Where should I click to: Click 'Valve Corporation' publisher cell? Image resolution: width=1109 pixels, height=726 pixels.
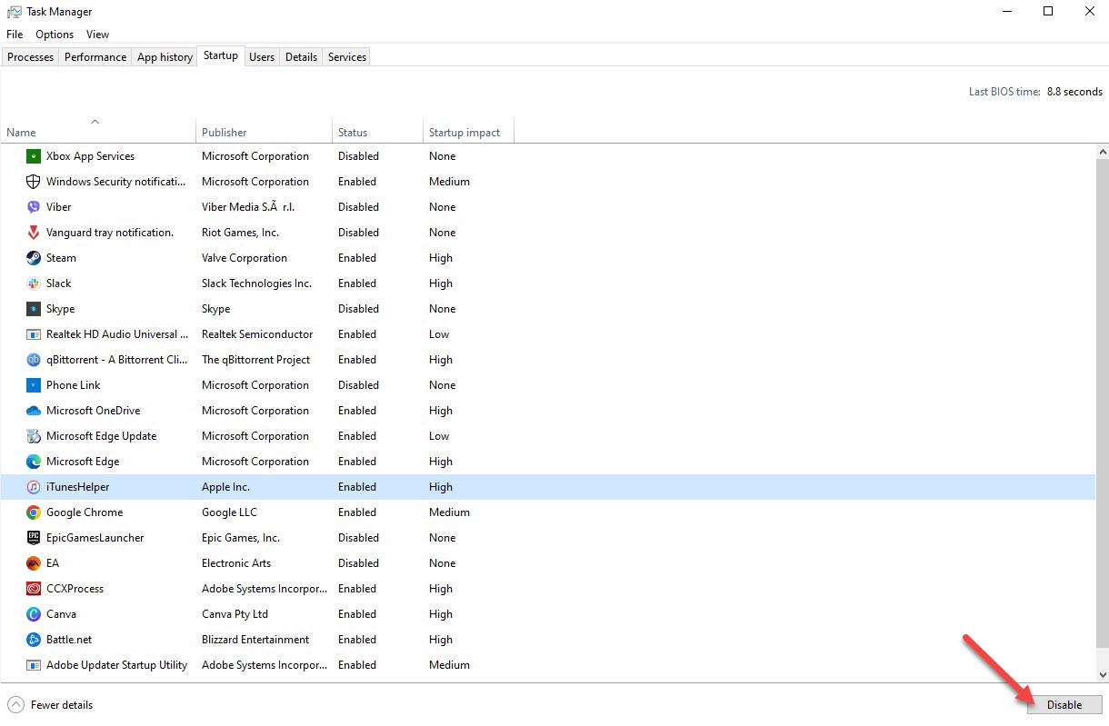click(245, 258)
